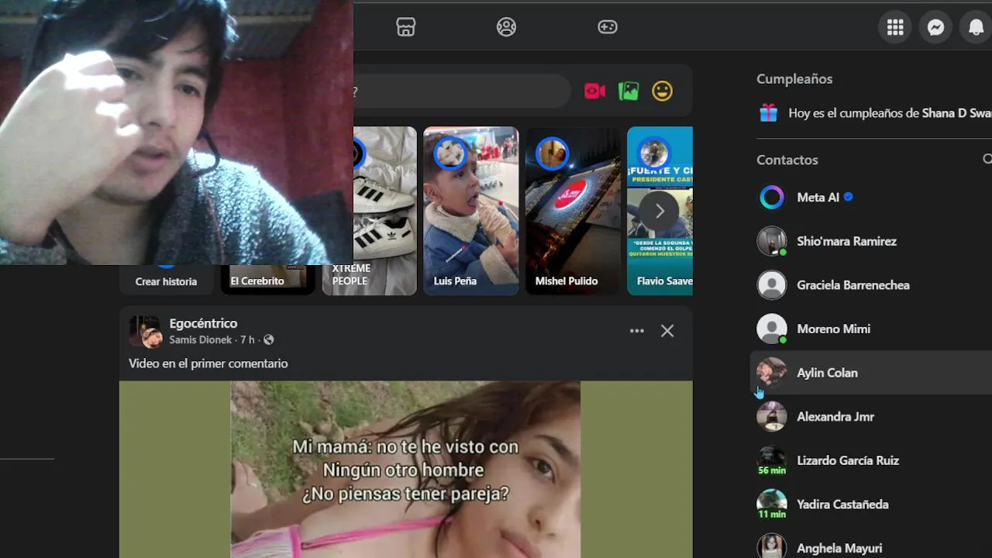Screen dimensions: 992x558
Task: Click the name Lizardo García Ruiz
Action: pyautogui.click(x=848, y=460)
